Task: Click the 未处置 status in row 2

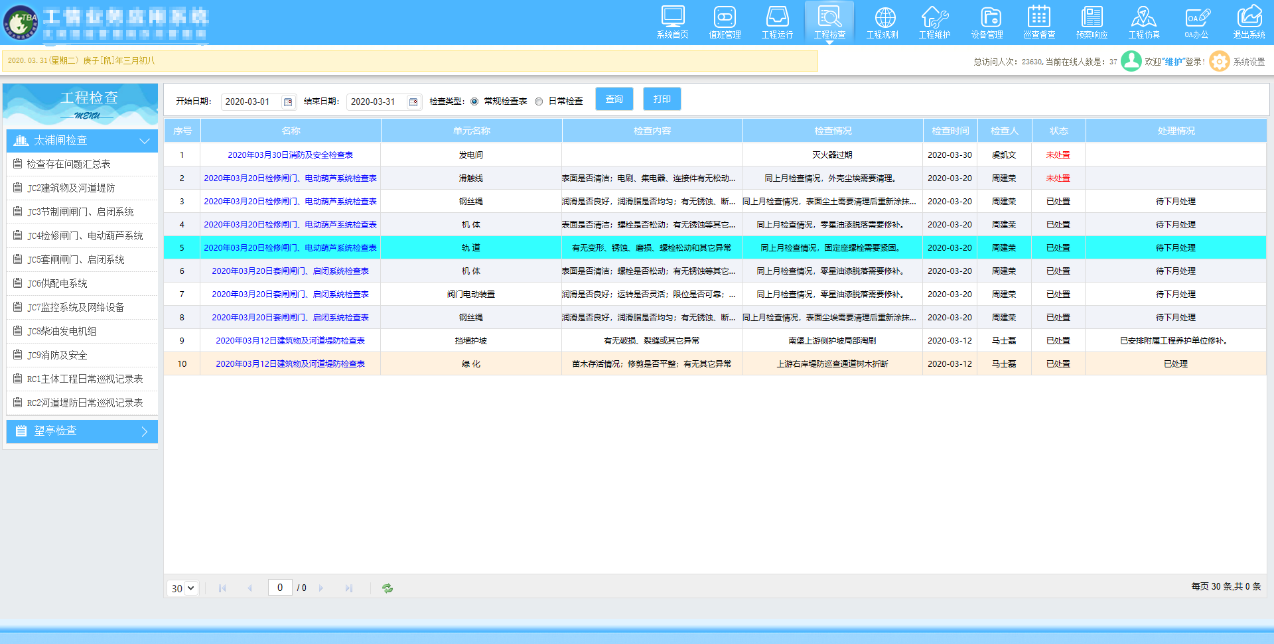Action: tap(1058, 178)
